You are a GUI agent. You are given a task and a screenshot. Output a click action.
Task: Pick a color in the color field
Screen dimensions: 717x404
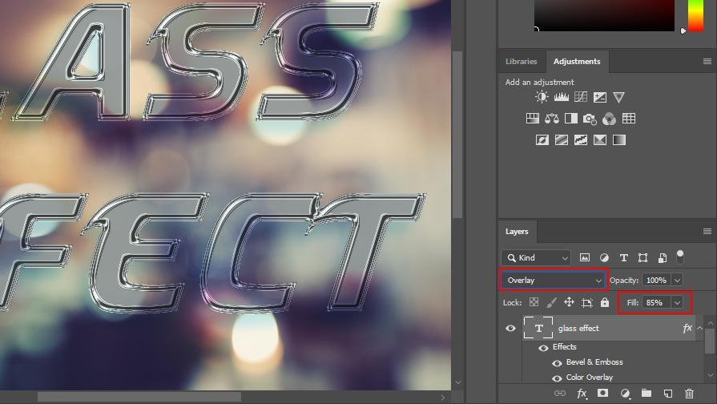pos(604,15)
